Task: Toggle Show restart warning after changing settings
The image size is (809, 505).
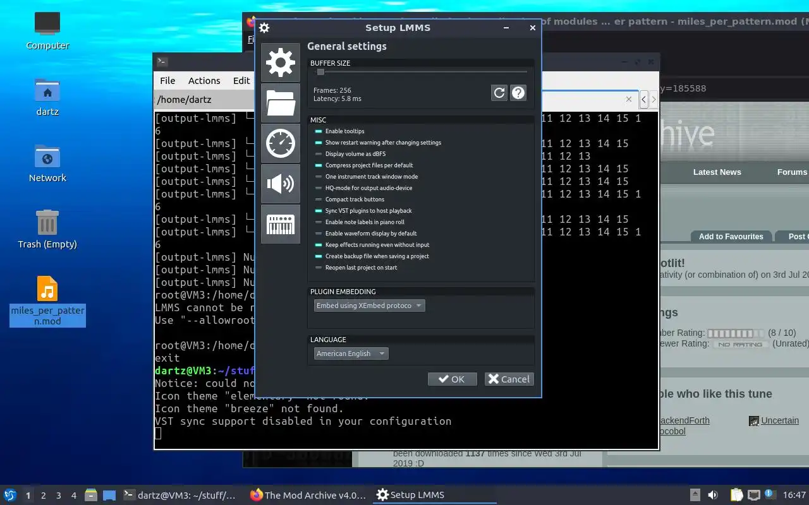Action: click(378, 143)
